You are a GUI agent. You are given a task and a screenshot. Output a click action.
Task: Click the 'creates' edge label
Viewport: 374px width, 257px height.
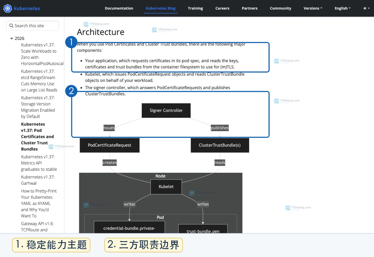point(110,163)
